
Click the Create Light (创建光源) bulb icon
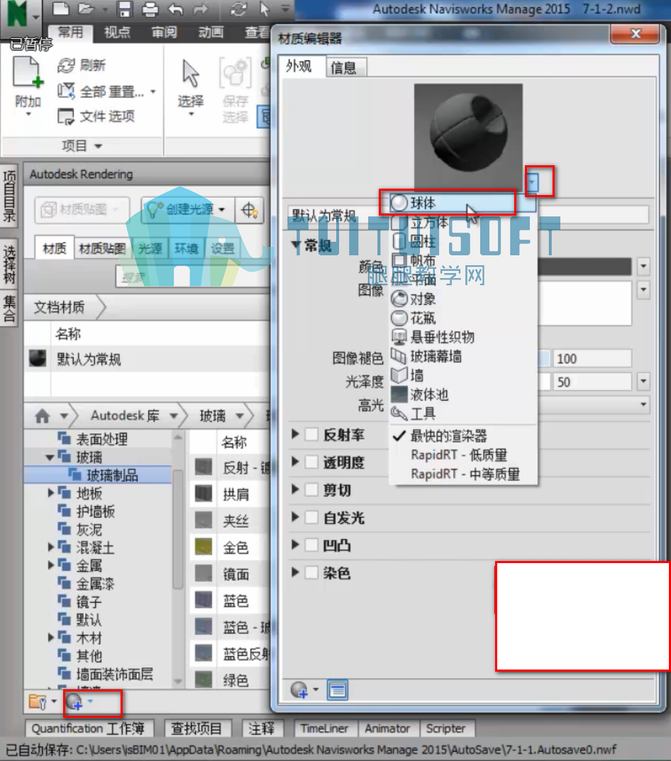(x=154, y=210)
